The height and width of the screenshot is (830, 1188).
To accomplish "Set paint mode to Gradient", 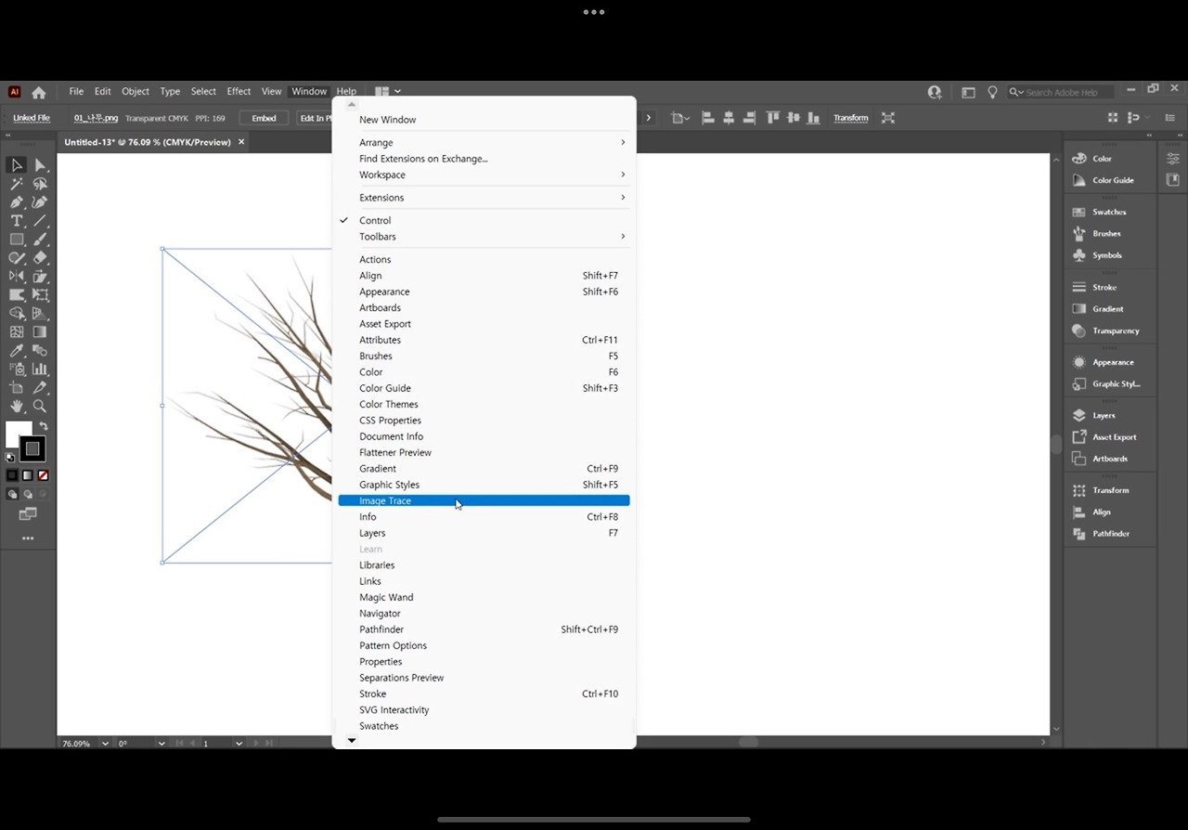I will tap(28, 475).
